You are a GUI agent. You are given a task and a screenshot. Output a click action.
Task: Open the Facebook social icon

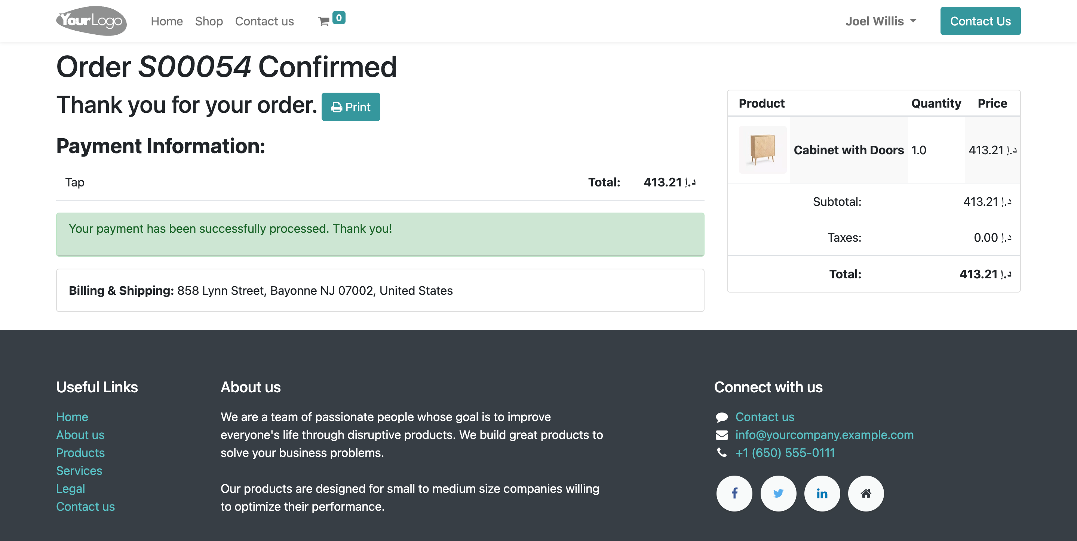point(734,494)
